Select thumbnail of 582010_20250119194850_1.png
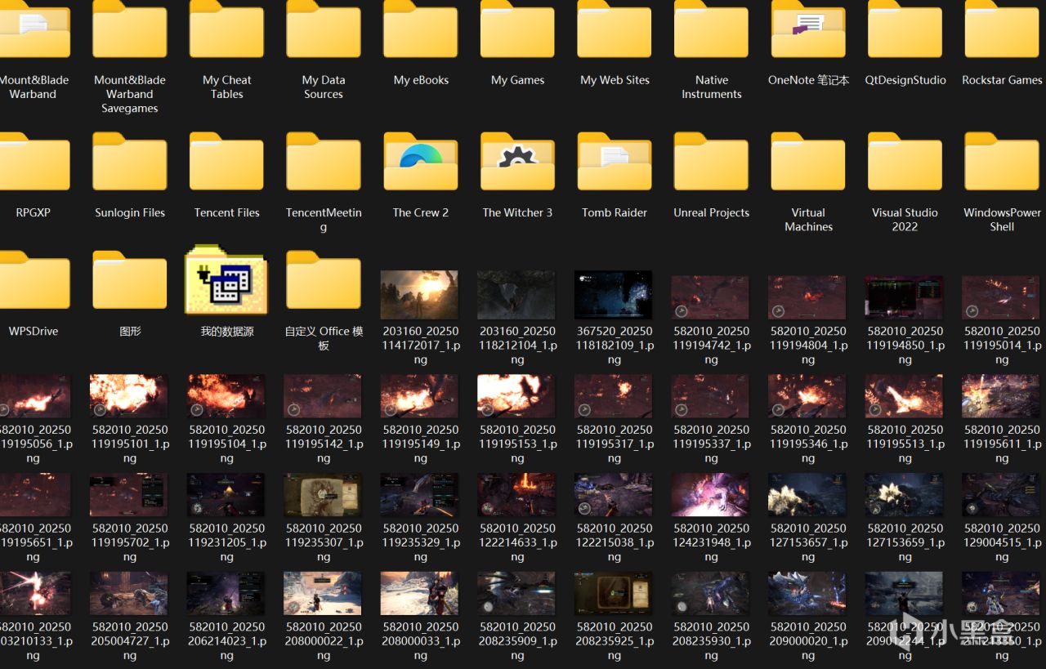1046x669 pixels. point(905,297)
